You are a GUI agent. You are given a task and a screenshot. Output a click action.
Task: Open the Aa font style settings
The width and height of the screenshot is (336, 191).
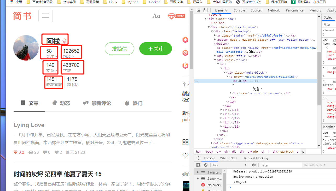[156, 16]
